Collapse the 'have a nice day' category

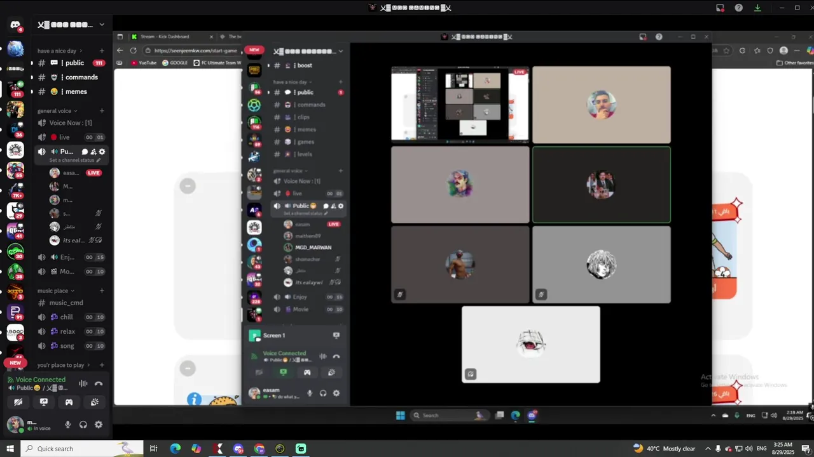tap(60, 51)
